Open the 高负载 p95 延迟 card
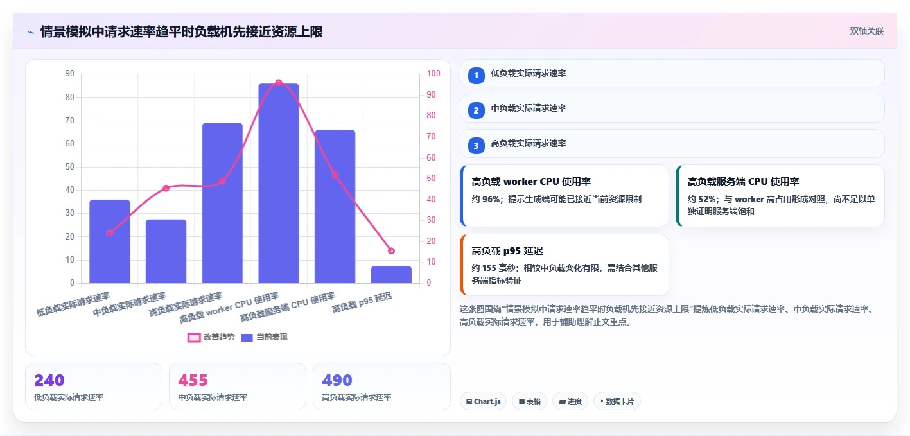 (x=564, y=265)
